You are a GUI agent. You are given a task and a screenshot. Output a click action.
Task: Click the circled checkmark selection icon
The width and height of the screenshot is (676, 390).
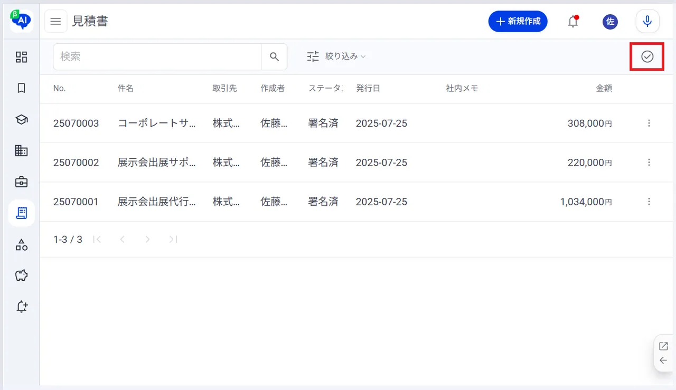pos(647,56)
